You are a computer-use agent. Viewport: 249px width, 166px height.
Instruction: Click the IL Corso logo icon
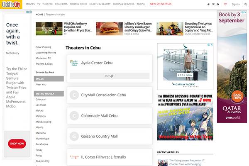[74, 157]
